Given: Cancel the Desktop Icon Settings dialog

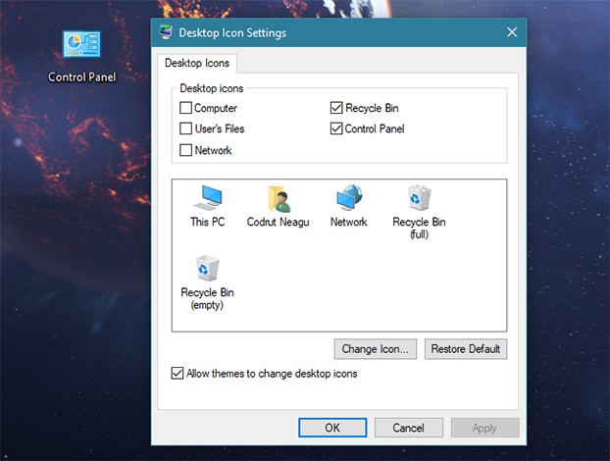Looking at the screenshot, I should pos(408,428).
